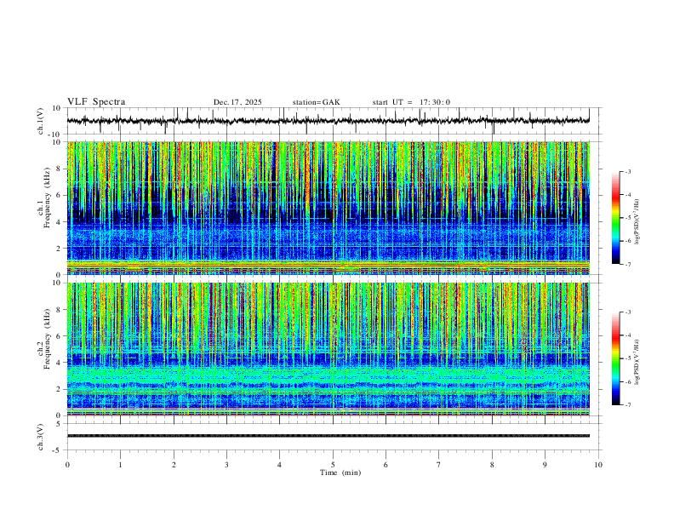The height and width of the screenshot is (521, 674).
Task: Click the "-4" tick on ch.2 colorbar
Action: (x=628, y=335)
